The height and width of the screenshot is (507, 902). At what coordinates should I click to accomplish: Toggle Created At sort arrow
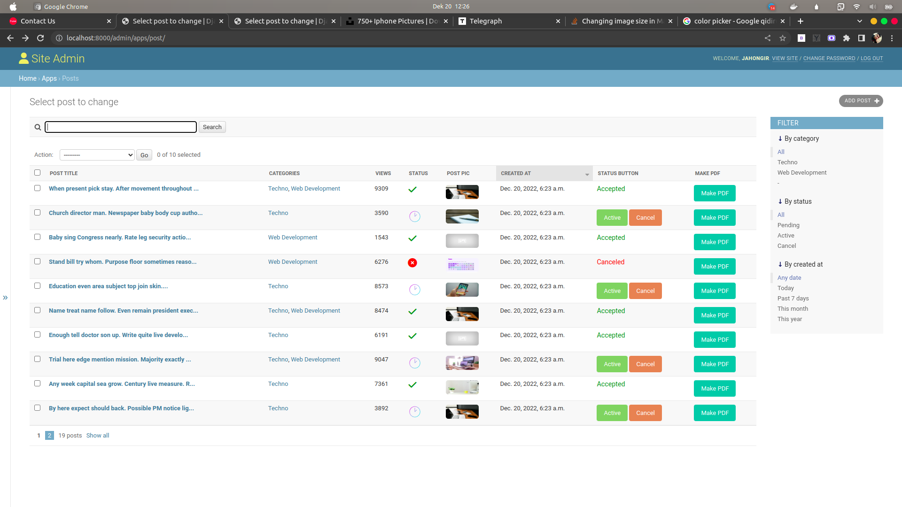click(587, 174)
